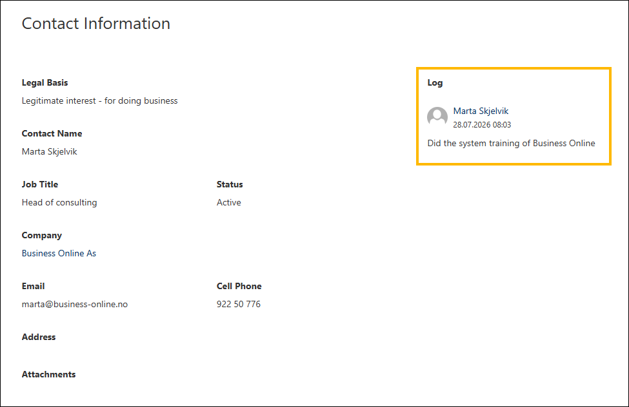Click the Job Title label
Viewport: 629px width, 407px height.
click(x=40, y=184)
